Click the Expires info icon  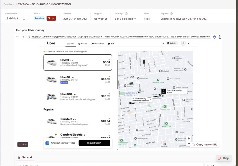click(171, 14)
